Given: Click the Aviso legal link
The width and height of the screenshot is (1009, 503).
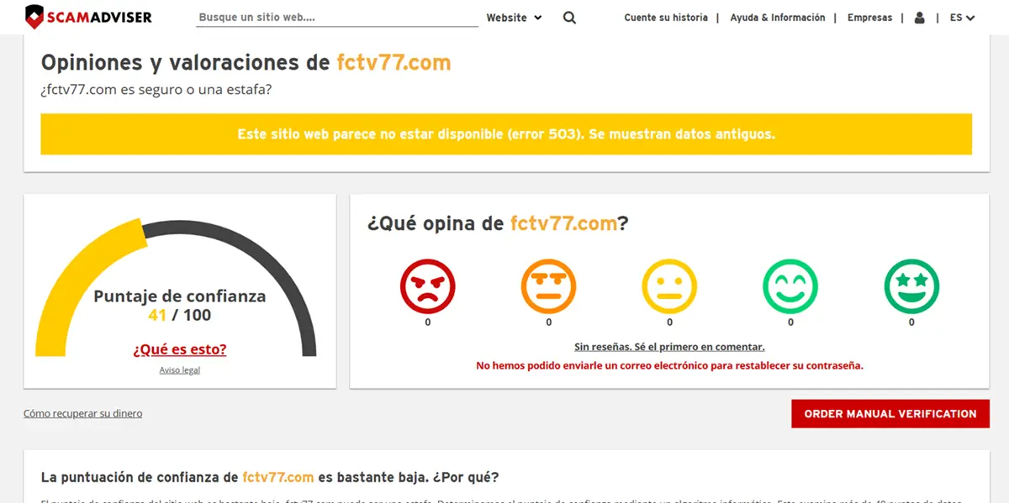Looking at the screenshot, I should (179, 369).
